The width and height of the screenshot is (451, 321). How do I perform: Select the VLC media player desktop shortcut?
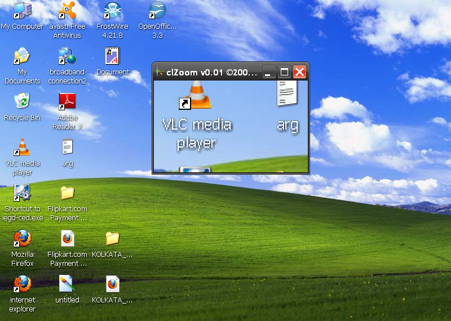(x=22, y=147)
